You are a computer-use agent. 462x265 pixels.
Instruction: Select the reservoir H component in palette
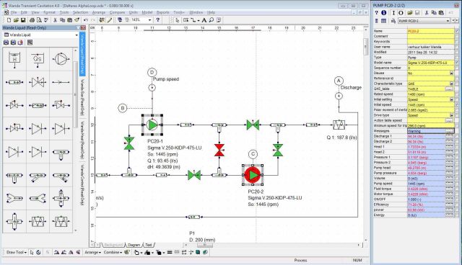(14, 59)
